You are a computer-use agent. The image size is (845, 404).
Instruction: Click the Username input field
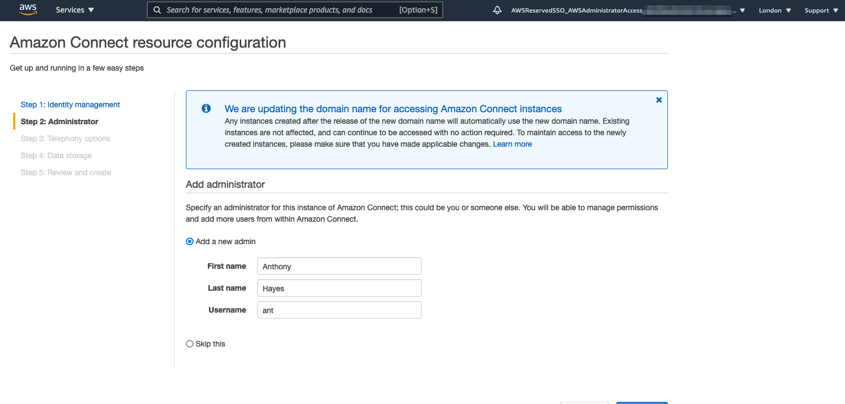[x=339, y=310]
